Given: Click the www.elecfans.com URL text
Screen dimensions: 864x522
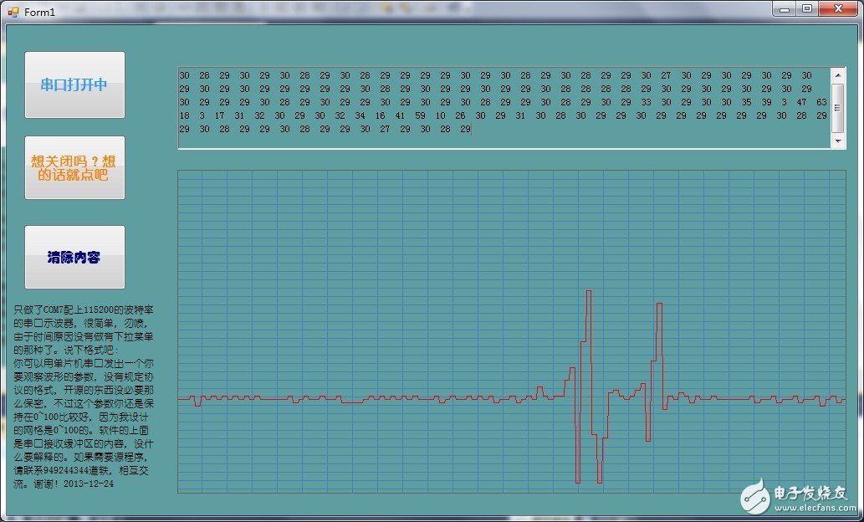Looking at the screenshot, I should point(810,507).
